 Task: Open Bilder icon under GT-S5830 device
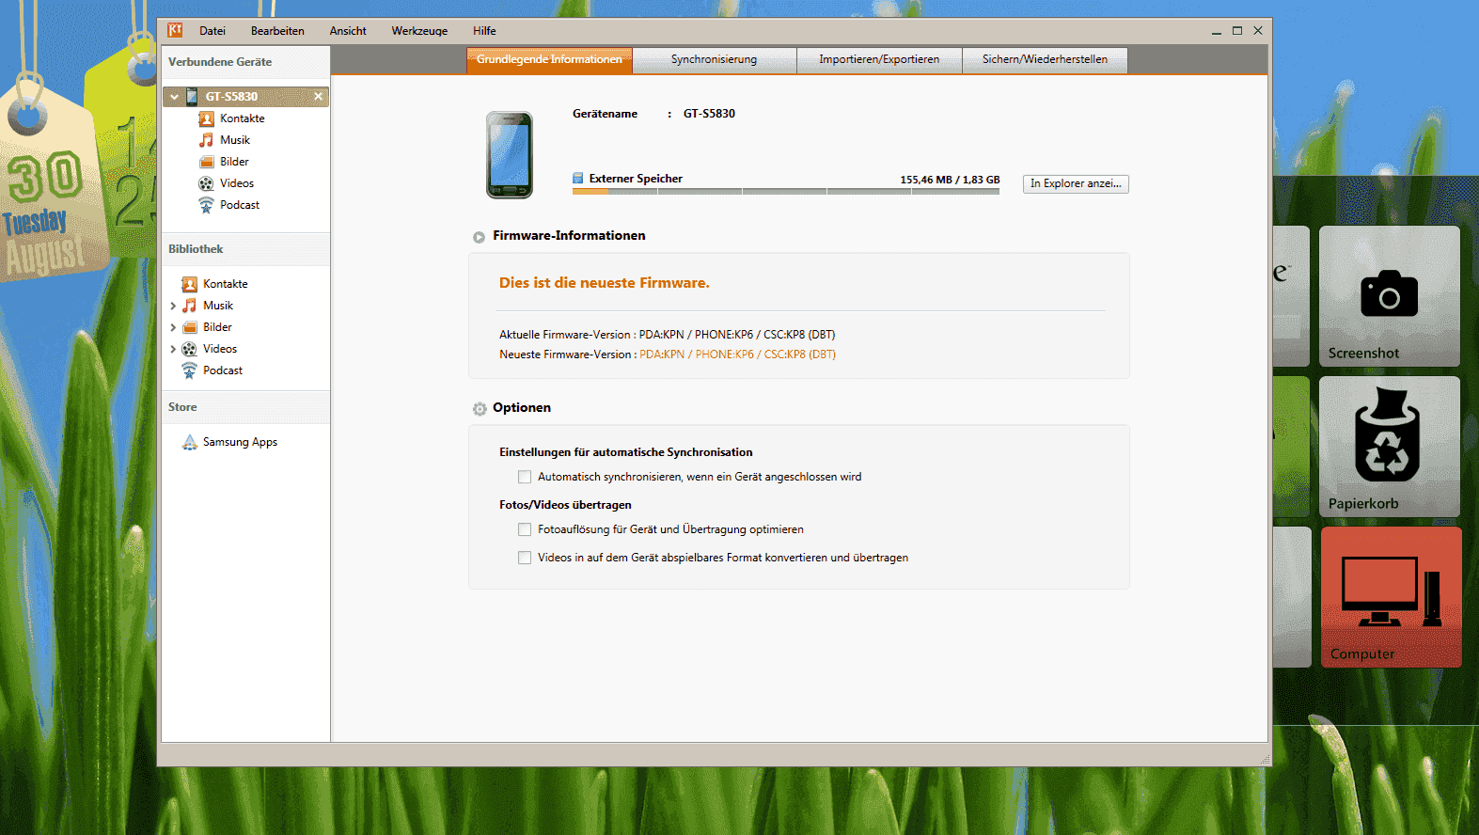point(206,162)
